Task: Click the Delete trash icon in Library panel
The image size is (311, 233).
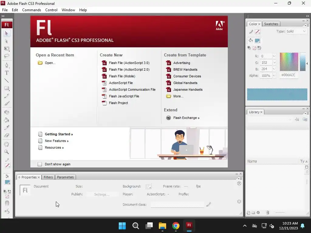Action: pyautogui.click(x=268, y=213)
